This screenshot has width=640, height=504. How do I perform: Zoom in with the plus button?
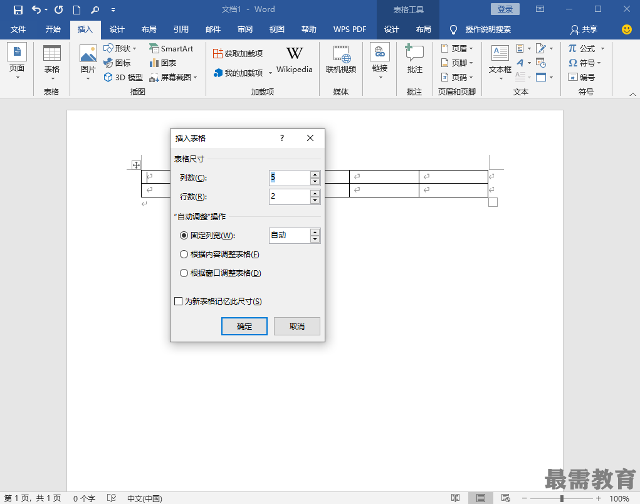[x=599, y=498]
